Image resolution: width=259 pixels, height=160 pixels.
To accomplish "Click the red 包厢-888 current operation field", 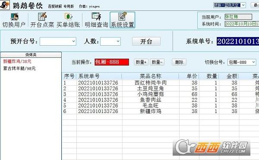I will pos(112,62).
